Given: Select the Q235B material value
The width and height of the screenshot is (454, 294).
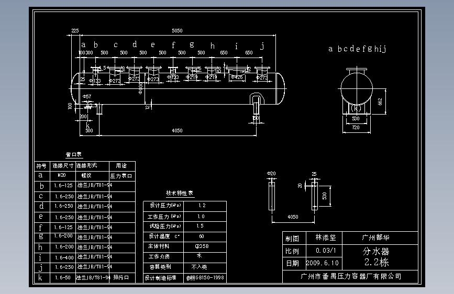Looking at the screenshot, I should click(x=202, y=246).
